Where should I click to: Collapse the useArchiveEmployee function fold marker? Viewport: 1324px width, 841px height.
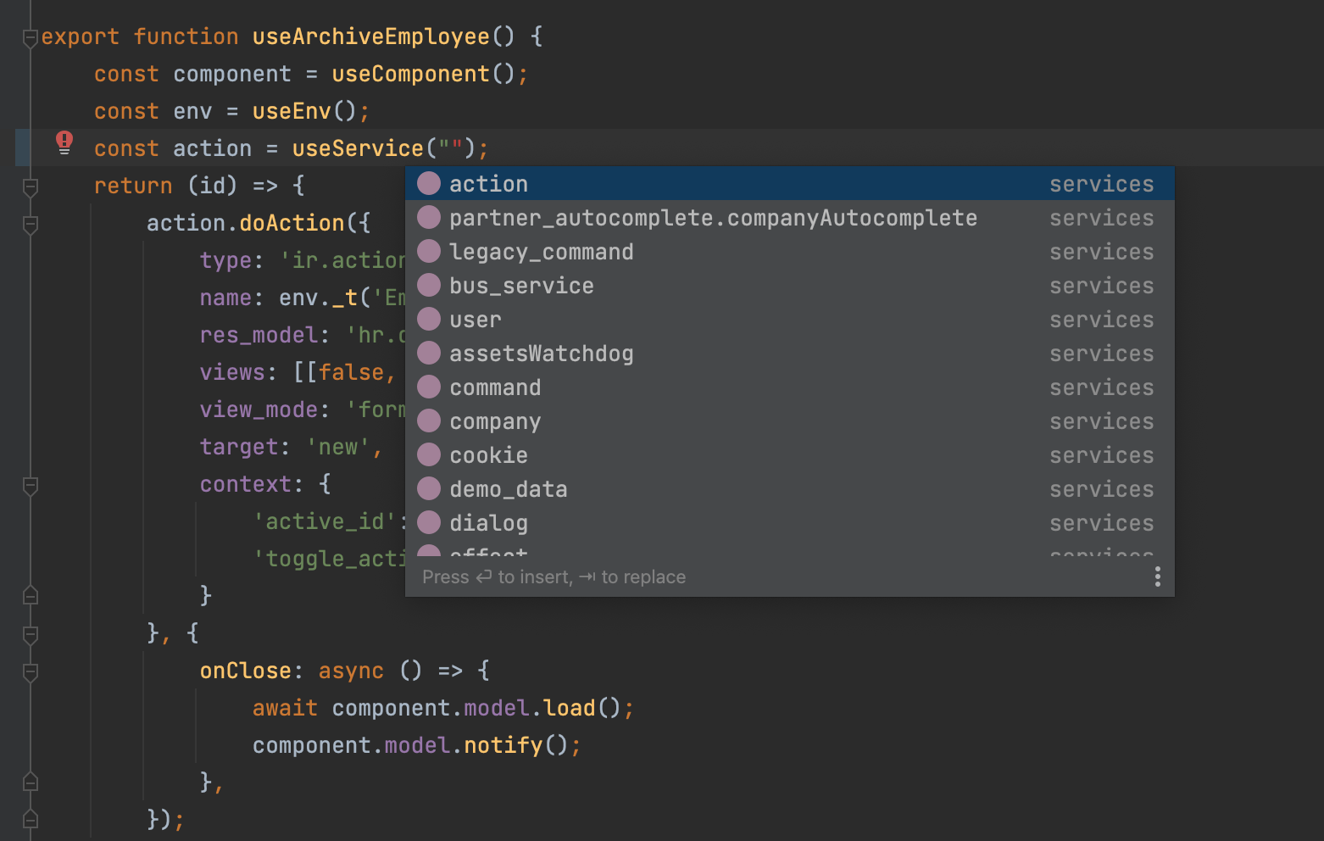pyautogui.click(x=31, y=36)
